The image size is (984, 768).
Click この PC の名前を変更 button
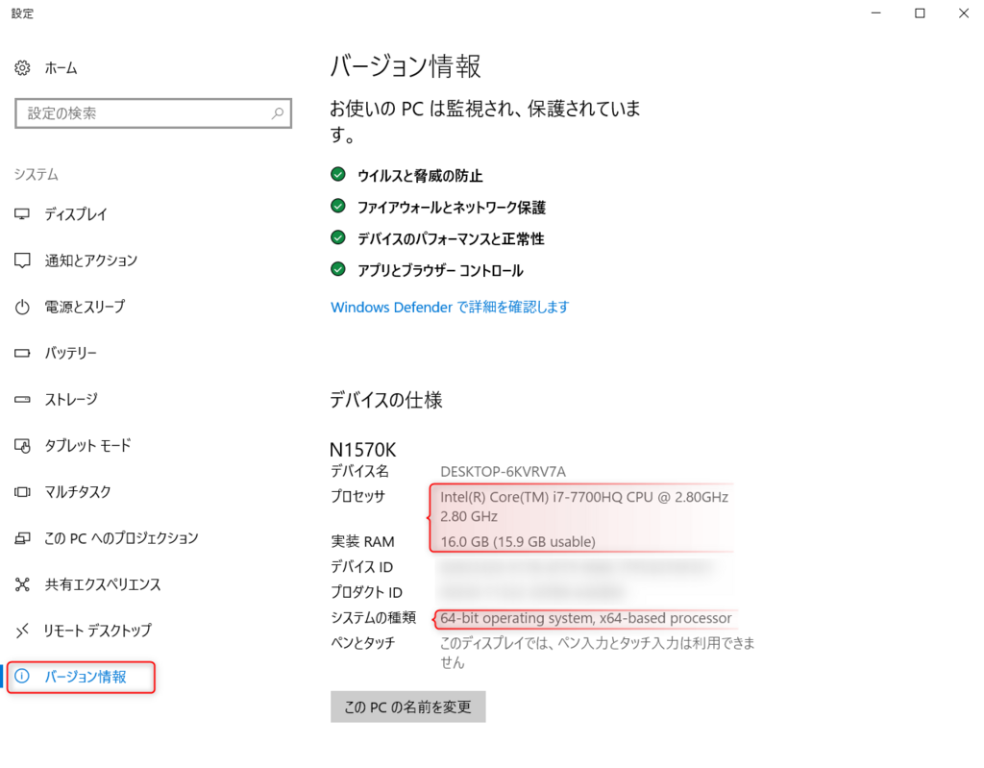(x=407, y=707)
